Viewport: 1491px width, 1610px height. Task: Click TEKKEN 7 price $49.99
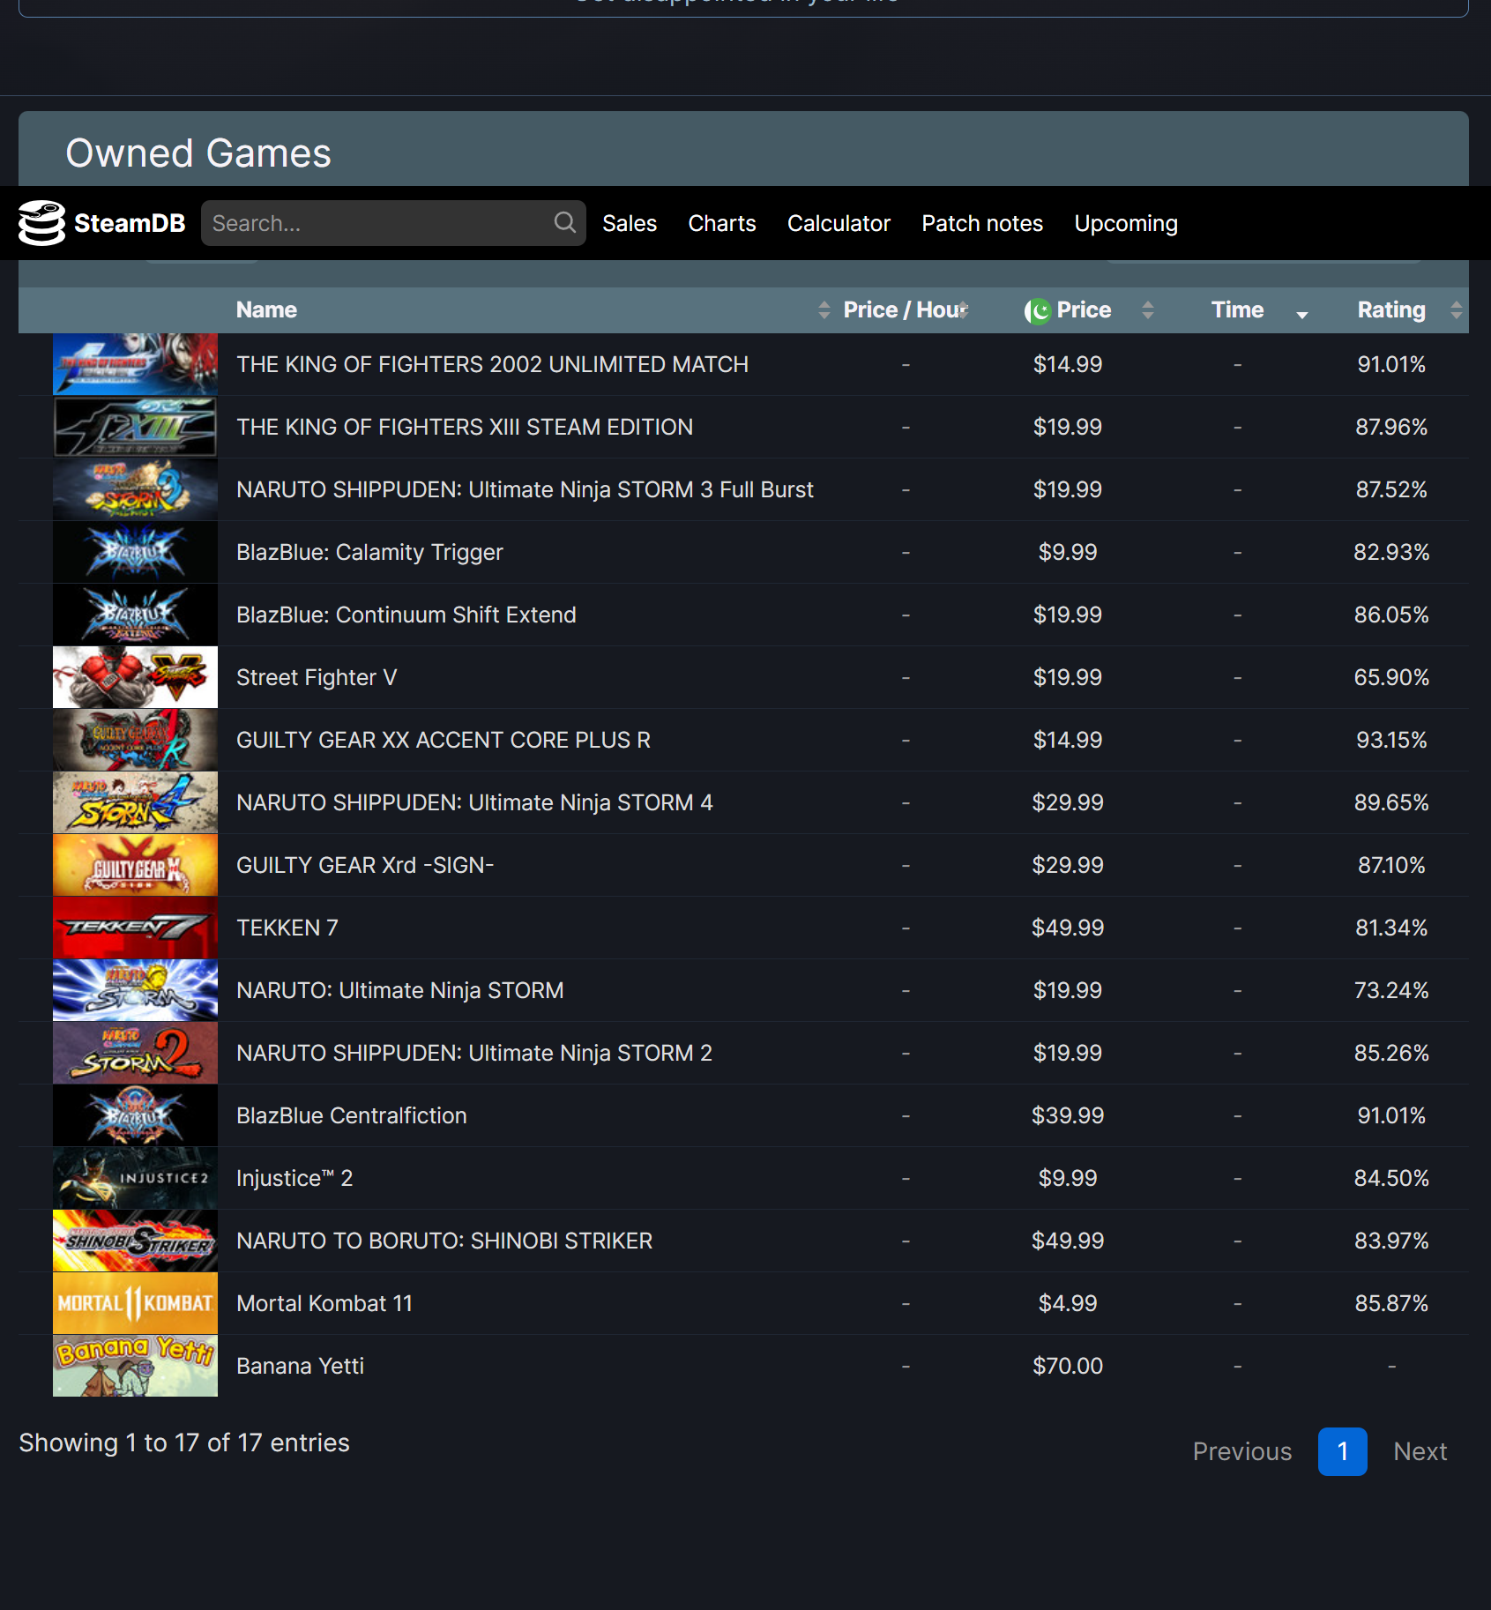(x=1068, y=928)
